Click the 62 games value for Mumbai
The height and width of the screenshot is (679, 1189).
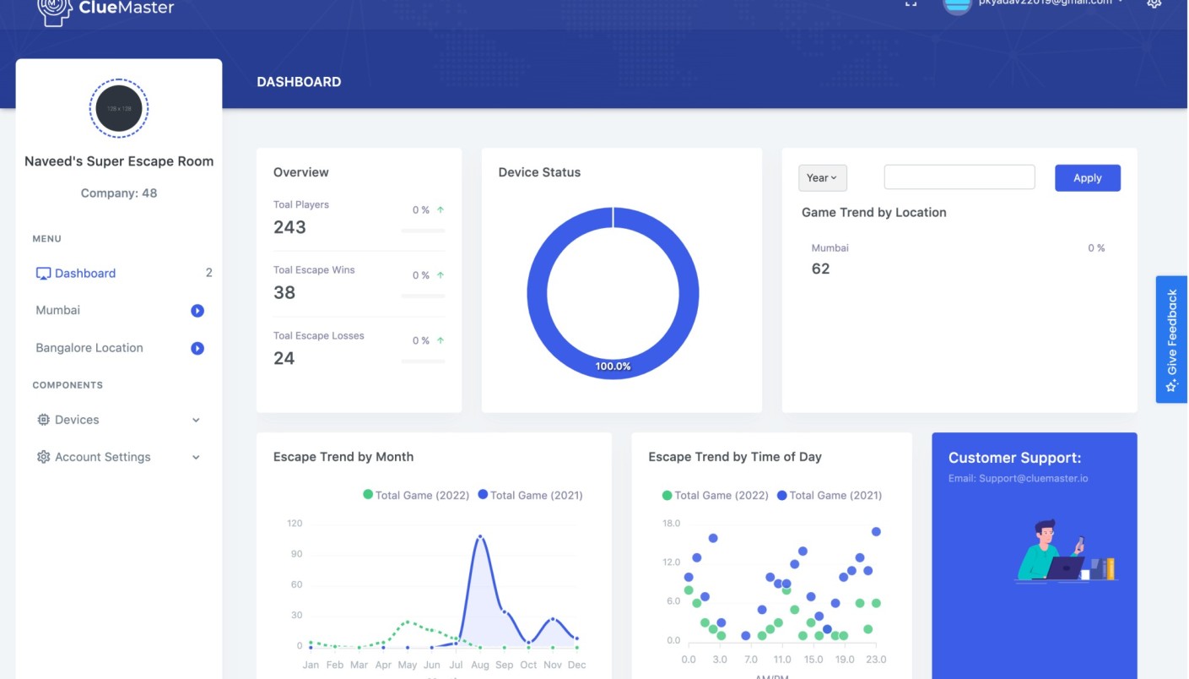pos(820,269)
